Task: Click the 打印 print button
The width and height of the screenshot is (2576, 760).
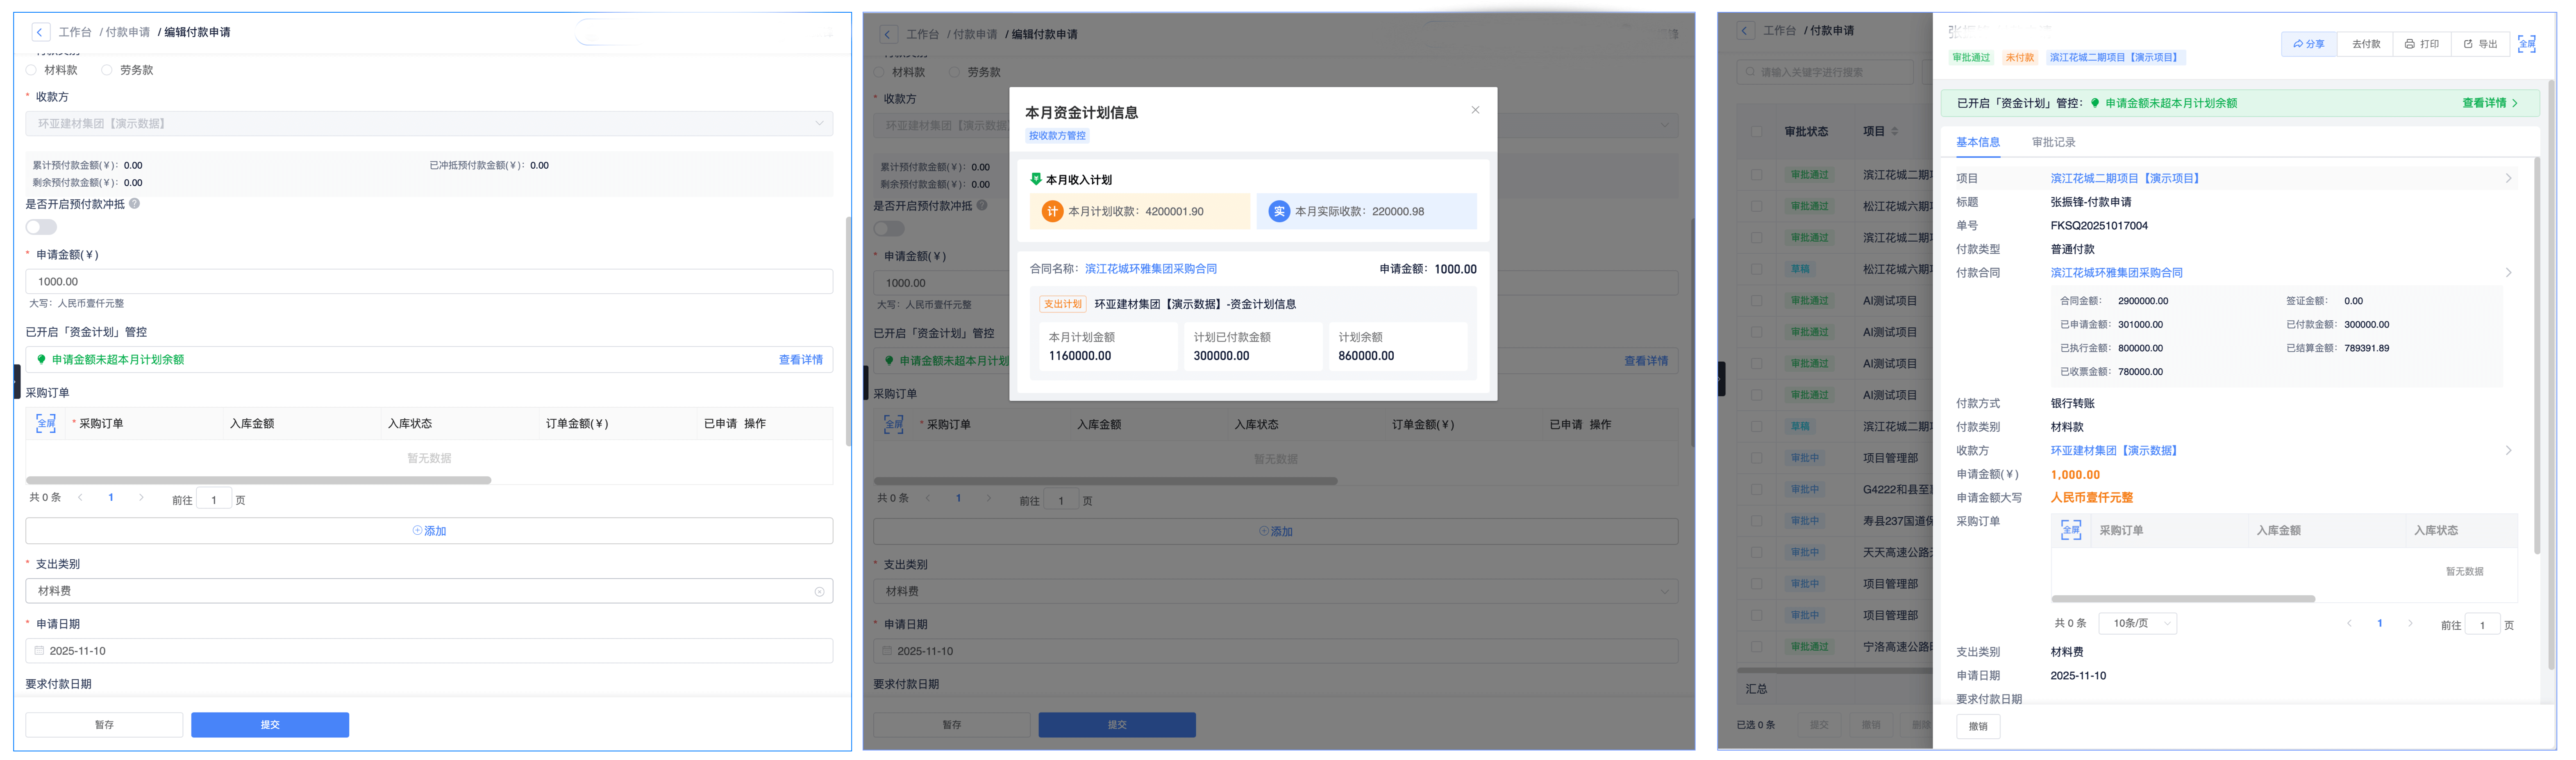Action: pyautogui.click(x=2421, y=44)
